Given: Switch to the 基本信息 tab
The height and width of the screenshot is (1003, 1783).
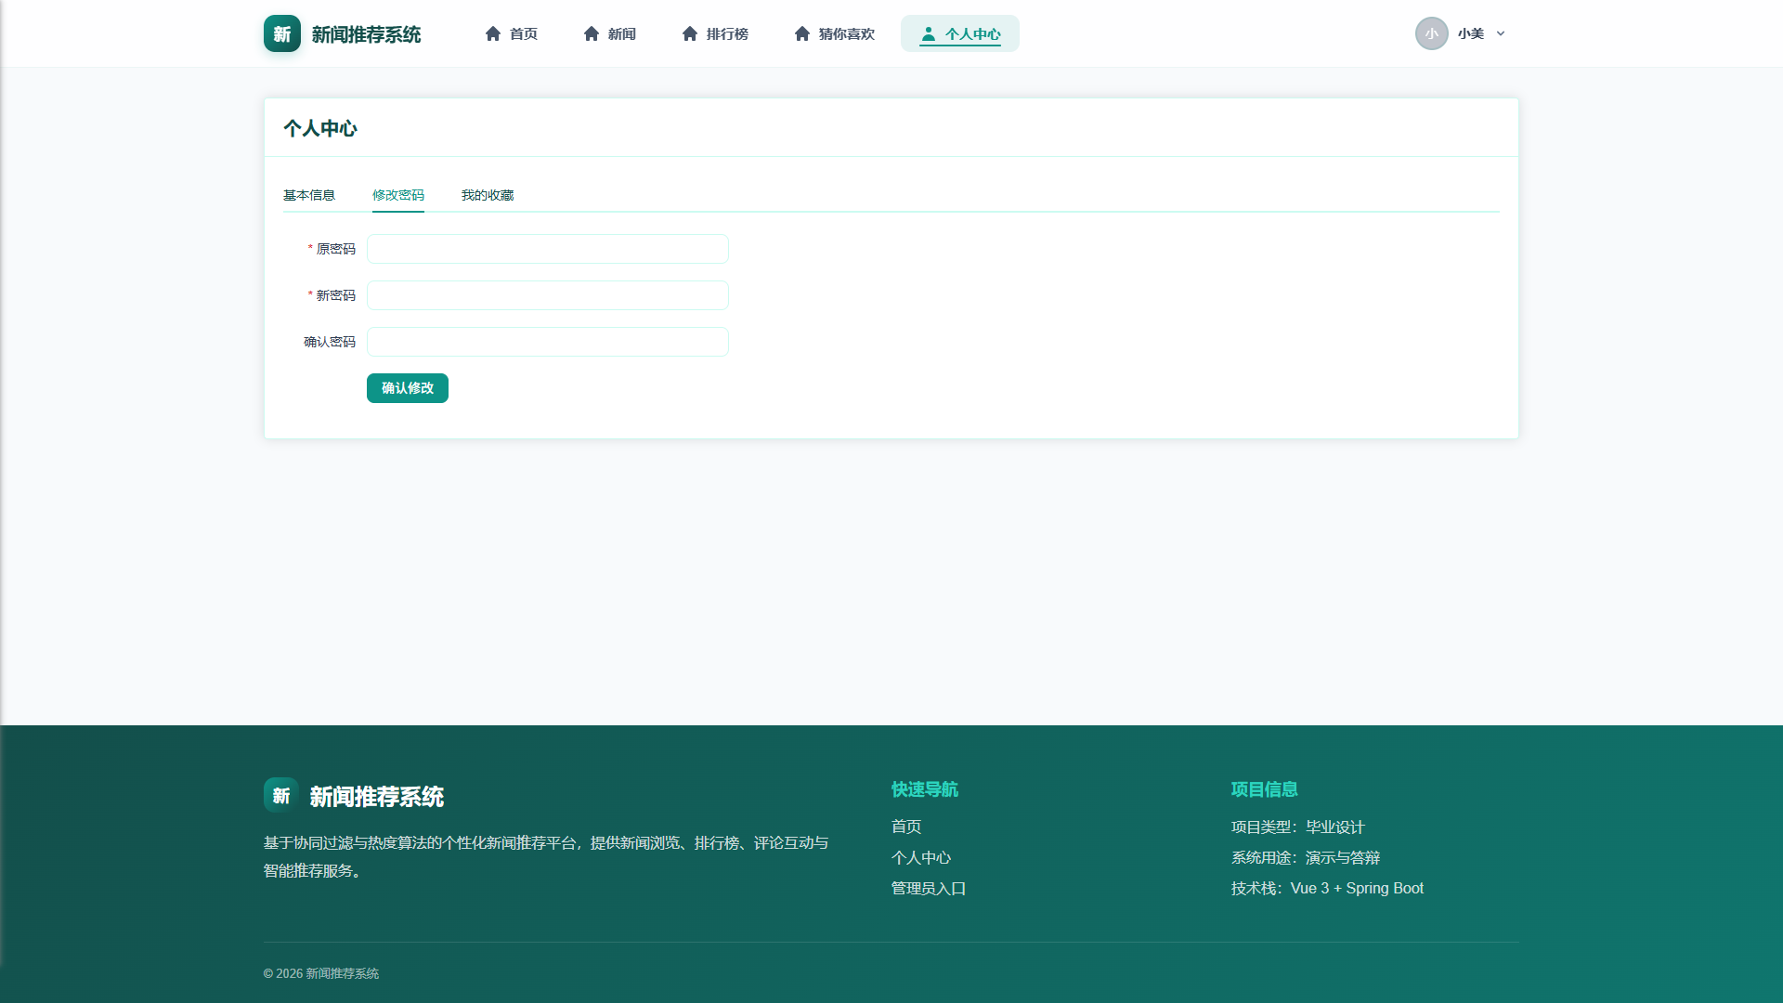Looking at the screenshot, I should [x=309, y=195].
